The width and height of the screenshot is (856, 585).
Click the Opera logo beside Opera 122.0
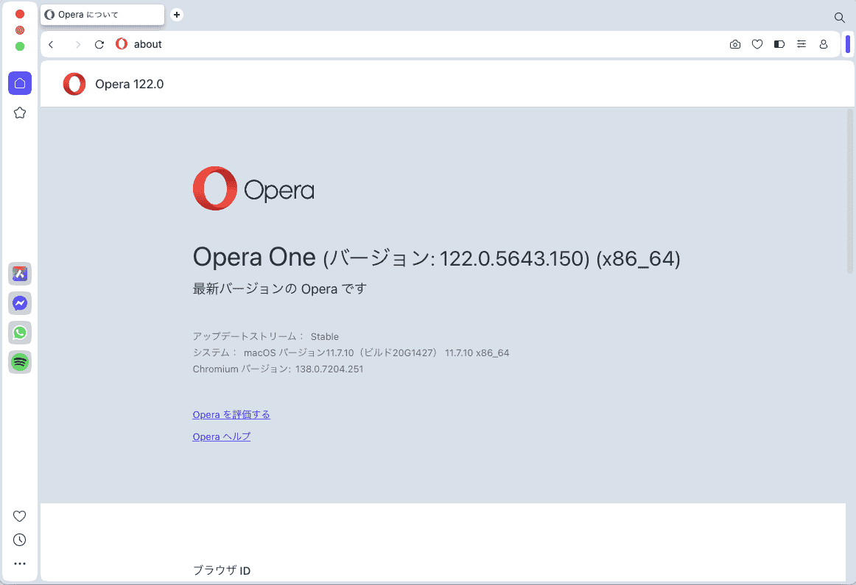[74, 84]
